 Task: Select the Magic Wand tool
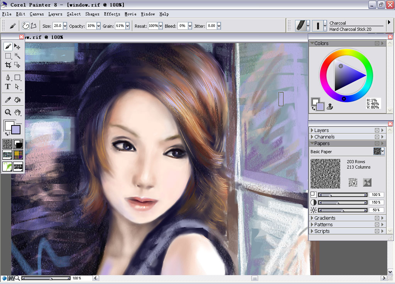tap(17, 56)
